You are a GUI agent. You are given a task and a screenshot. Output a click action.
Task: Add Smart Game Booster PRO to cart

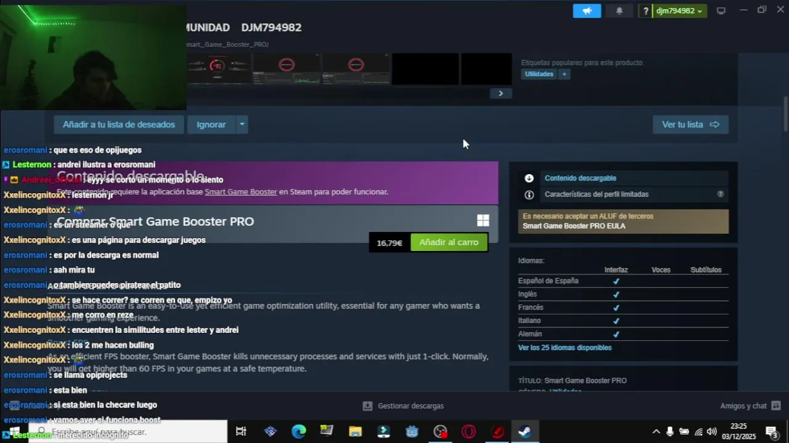(449, 242)
